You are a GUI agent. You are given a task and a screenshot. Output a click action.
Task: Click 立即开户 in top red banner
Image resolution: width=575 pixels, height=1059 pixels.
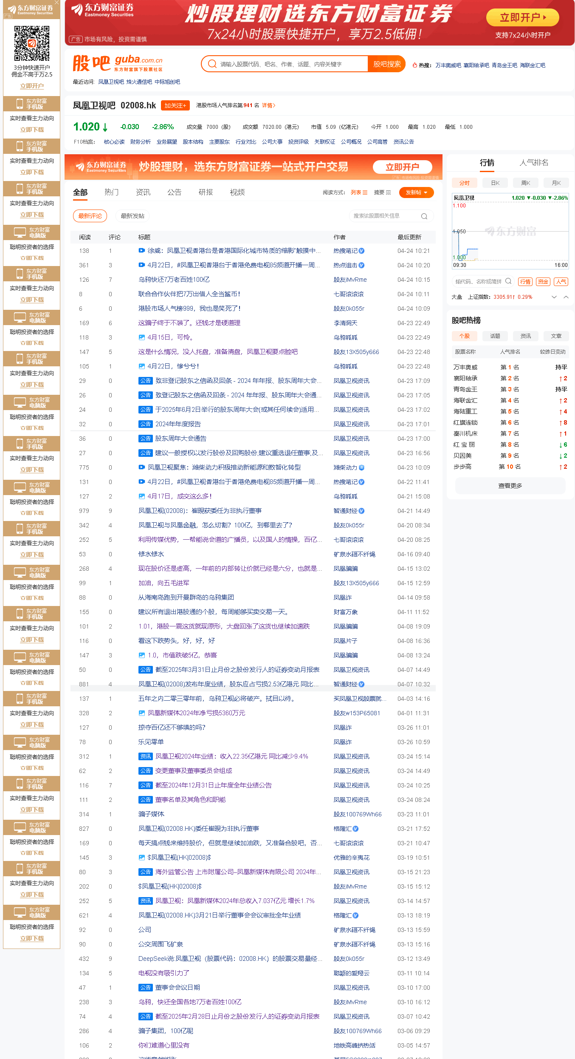pos(522,18)
